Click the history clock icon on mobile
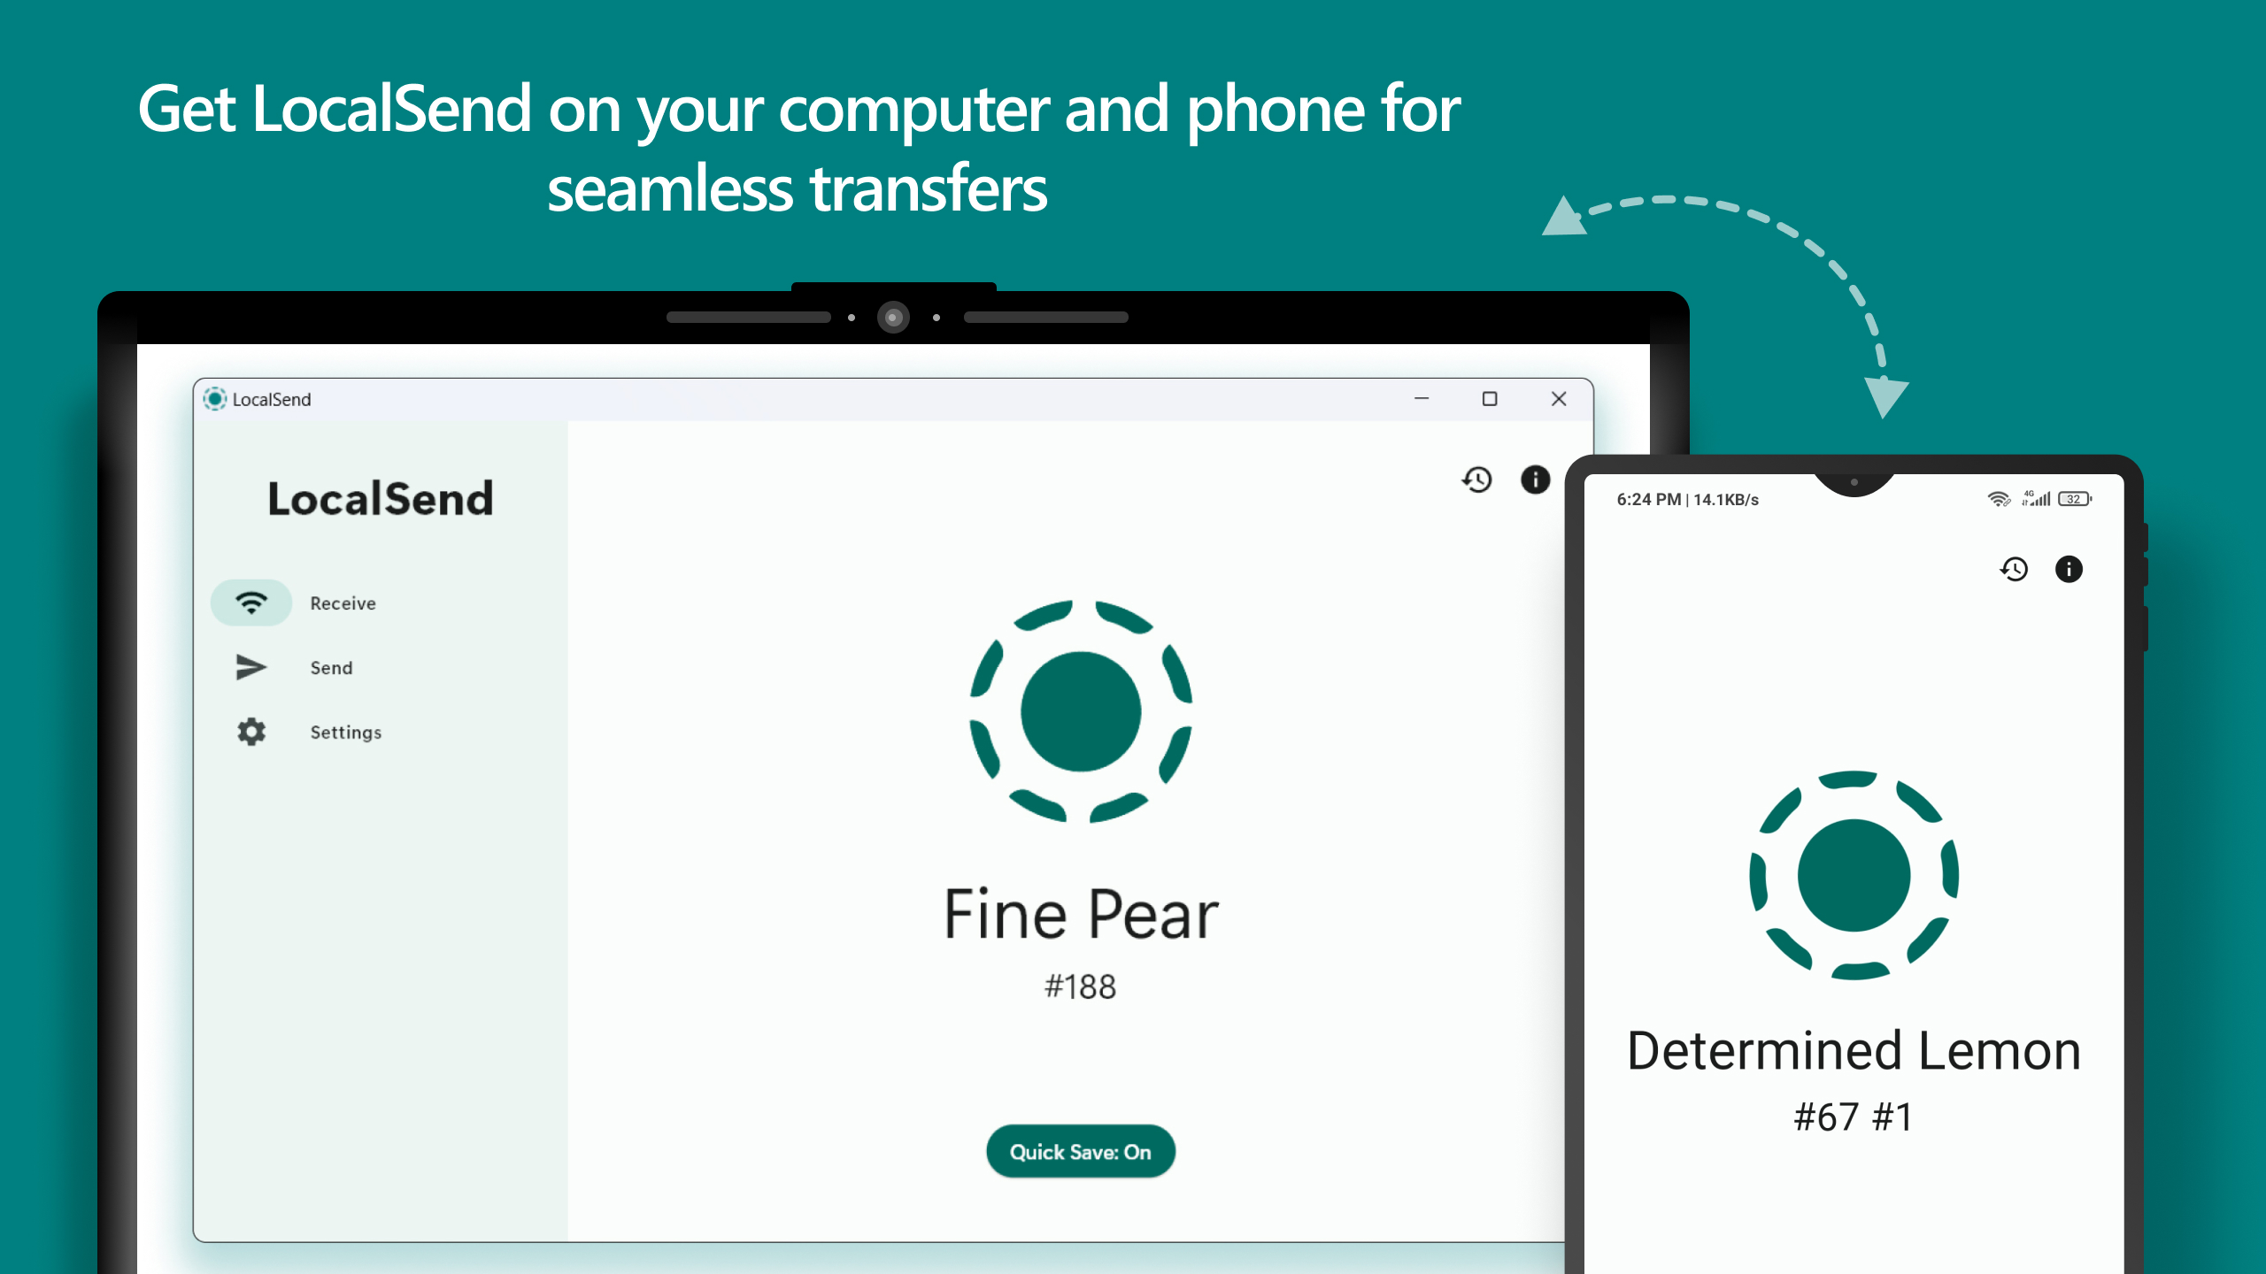 pyautogui.click(x=2014, y=568)
